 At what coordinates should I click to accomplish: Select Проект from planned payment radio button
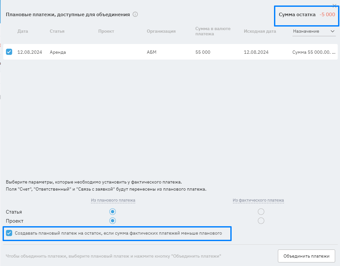pyautogui.click(x=113, y=221)
